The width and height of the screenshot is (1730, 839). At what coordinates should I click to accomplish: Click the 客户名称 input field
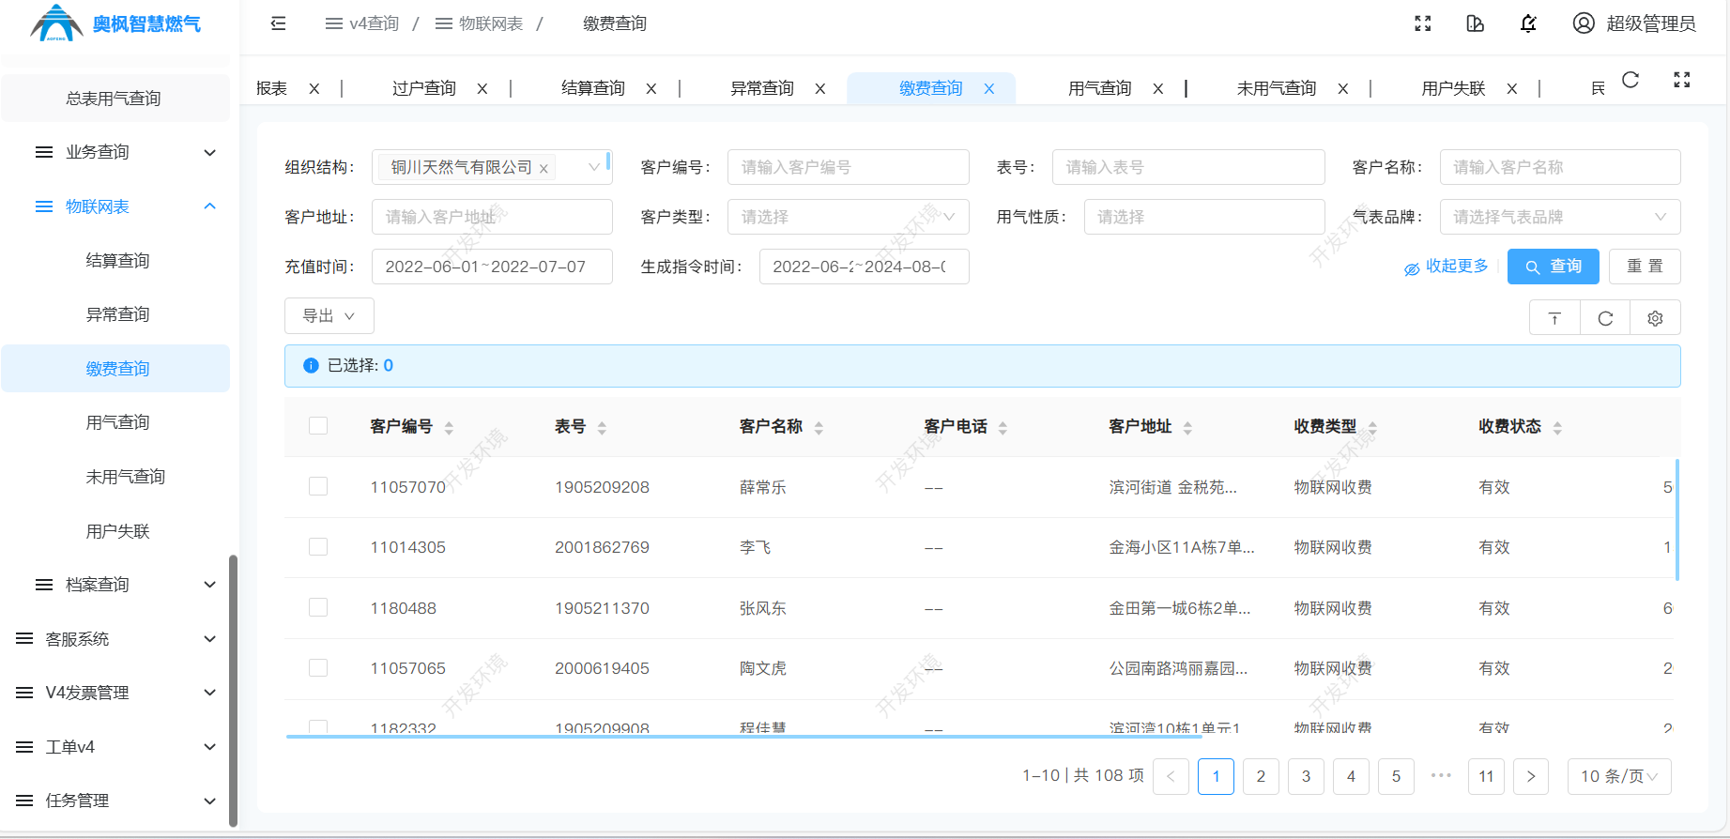pos(1560,167)
